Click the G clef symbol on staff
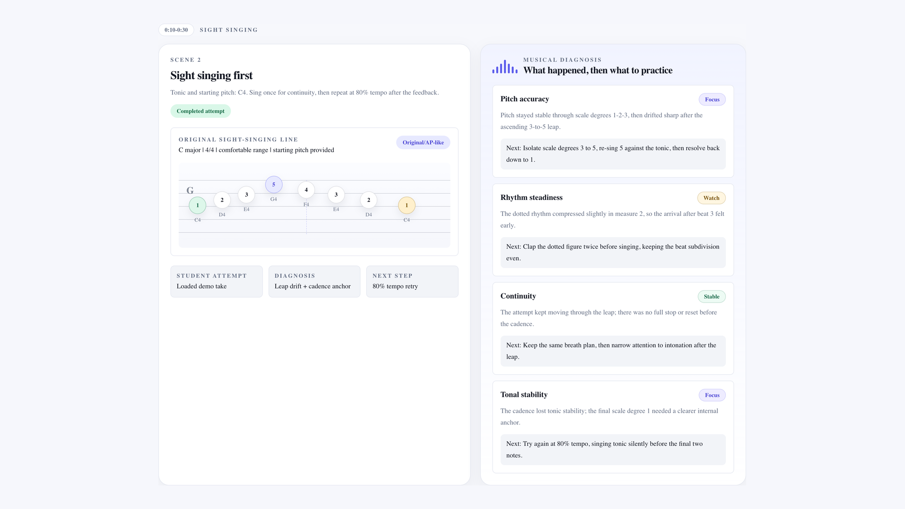 [190, 190]
